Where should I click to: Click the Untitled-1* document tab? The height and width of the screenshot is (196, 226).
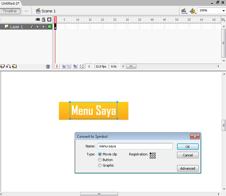coord(11,3)
